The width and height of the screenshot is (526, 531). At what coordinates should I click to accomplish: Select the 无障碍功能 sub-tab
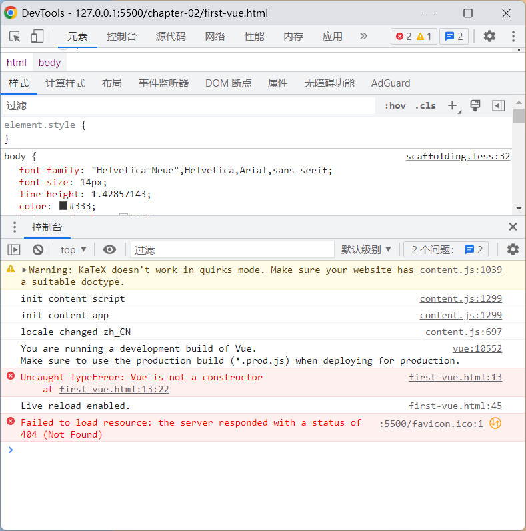click(329, 83)
